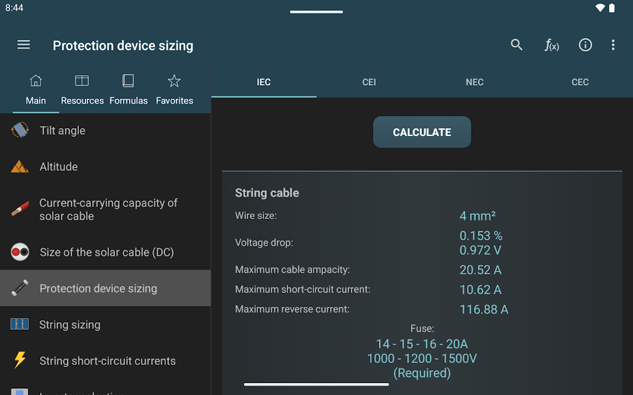Click the lightning bolt short-circuit icon
The width and height of the screenshot is (633, 395).
click(x=19, y=360)
